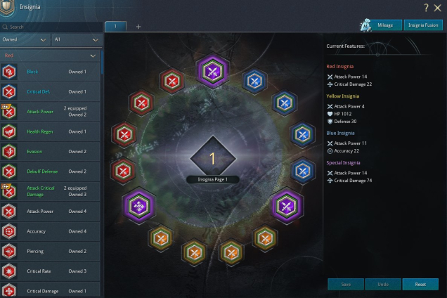Select the Evasion insignia icon

(9, 152)
